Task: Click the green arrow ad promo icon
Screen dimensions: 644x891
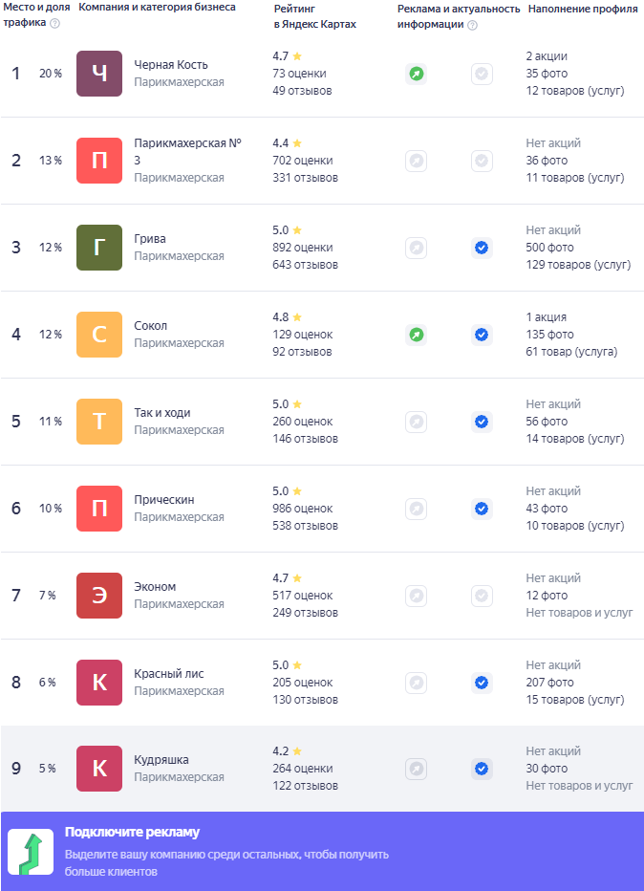Action: click(x=30, y=852)
